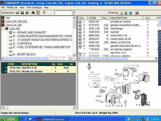This screenshot has height=121, width=161.
Task: Zoom in the drawing using the plus magnifier
Action: click(x=130, y=13)
